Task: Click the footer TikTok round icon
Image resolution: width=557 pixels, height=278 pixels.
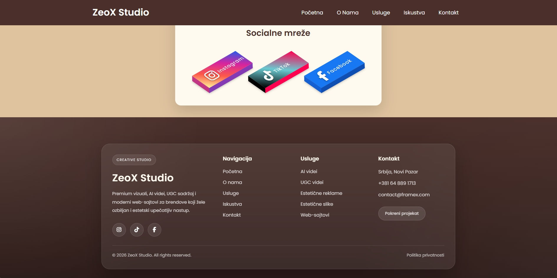Action: (137, 230)
